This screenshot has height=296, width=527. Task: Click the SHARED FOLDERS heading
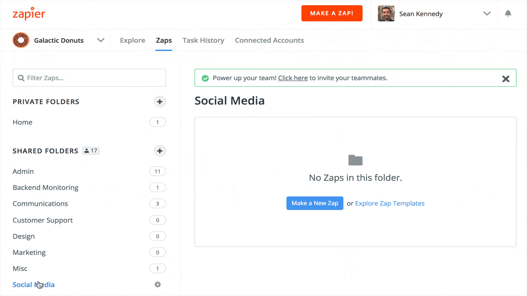[x=45, y=151]
